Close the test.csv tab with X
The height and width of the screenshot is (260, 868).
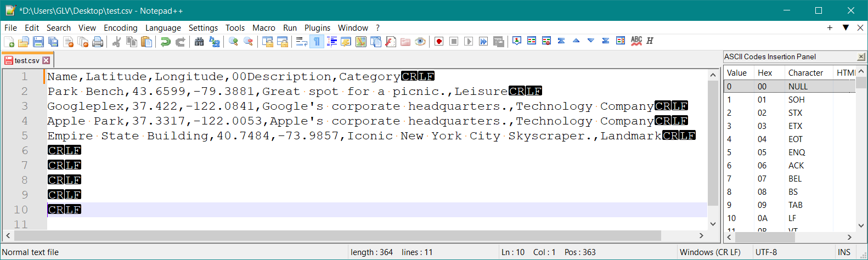[46, 60]
